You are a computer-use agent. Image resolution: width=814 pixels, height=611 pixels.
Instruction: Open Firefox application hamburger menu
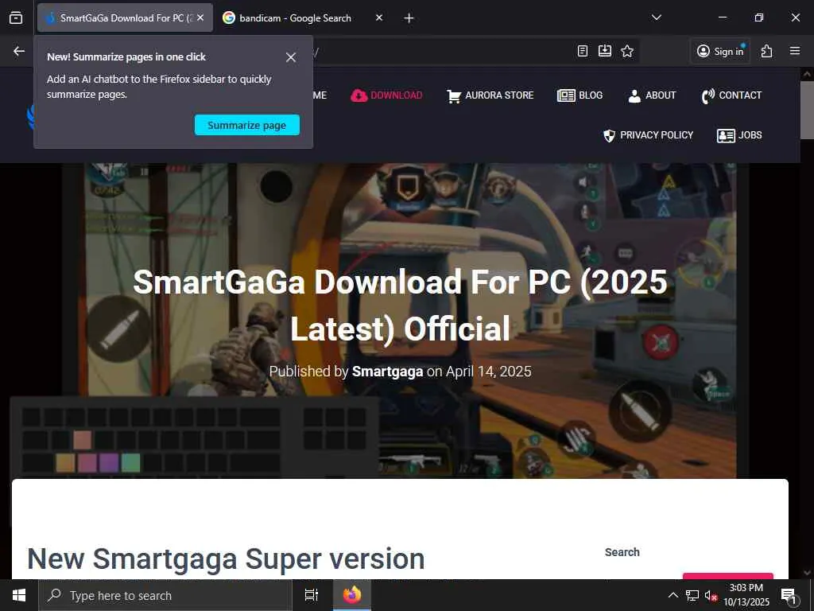(x=795, y=51)
